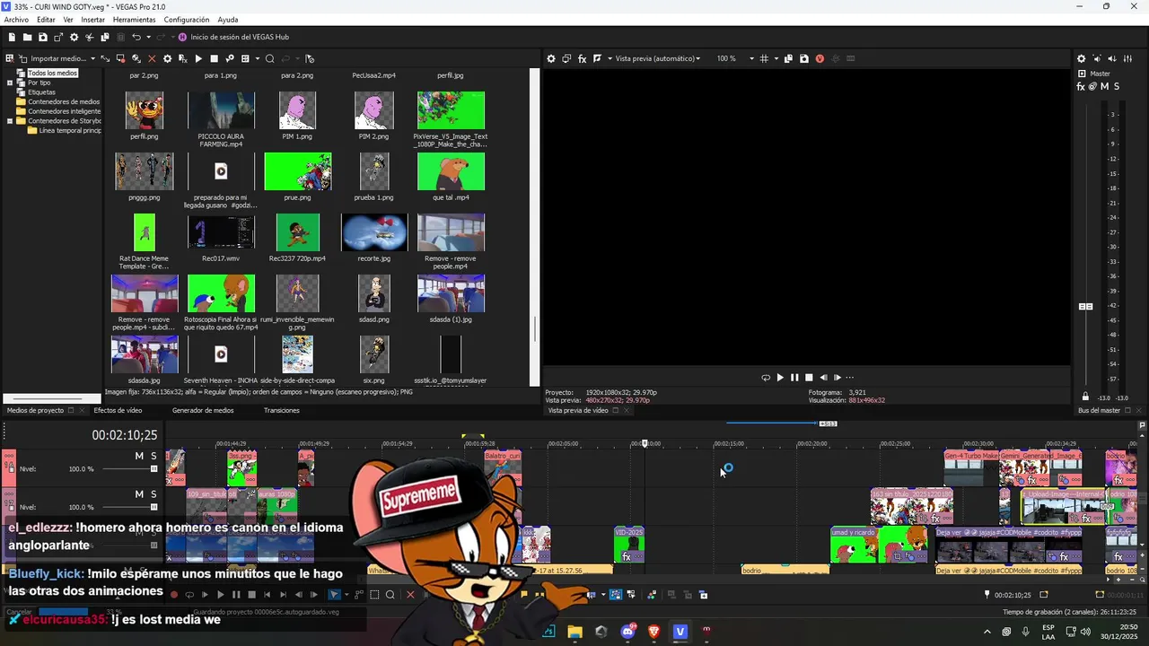Open the Herramientas menu
The image size is (1149, 646).
tap(134, 19)
